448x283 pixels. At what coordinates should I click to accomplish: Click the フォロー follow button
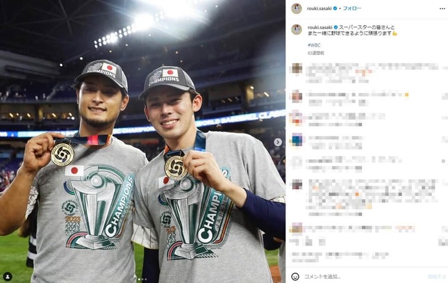(351, 8)
